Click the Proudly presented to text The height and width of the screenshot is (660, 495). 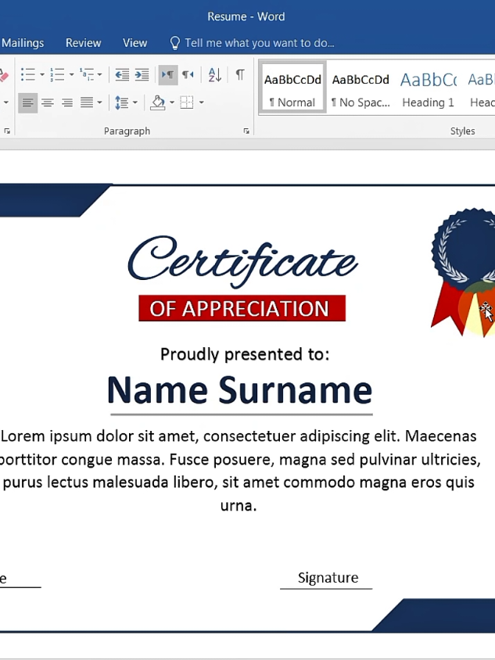[x=245, y=354]
